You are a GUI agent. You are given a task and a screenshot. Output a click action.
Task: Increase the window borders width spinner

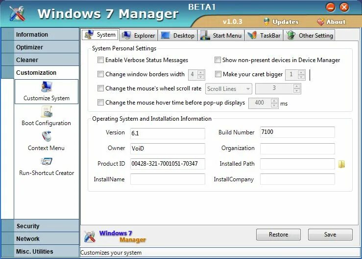tap(201, 72)
